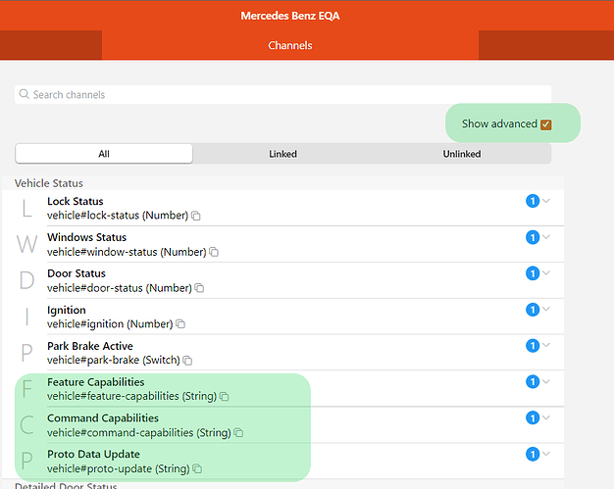The width and height of the screenshot is (614, 489).
Task: Copy the vehicle#feature-capabilities channel ID
Action: coord(224,397)
